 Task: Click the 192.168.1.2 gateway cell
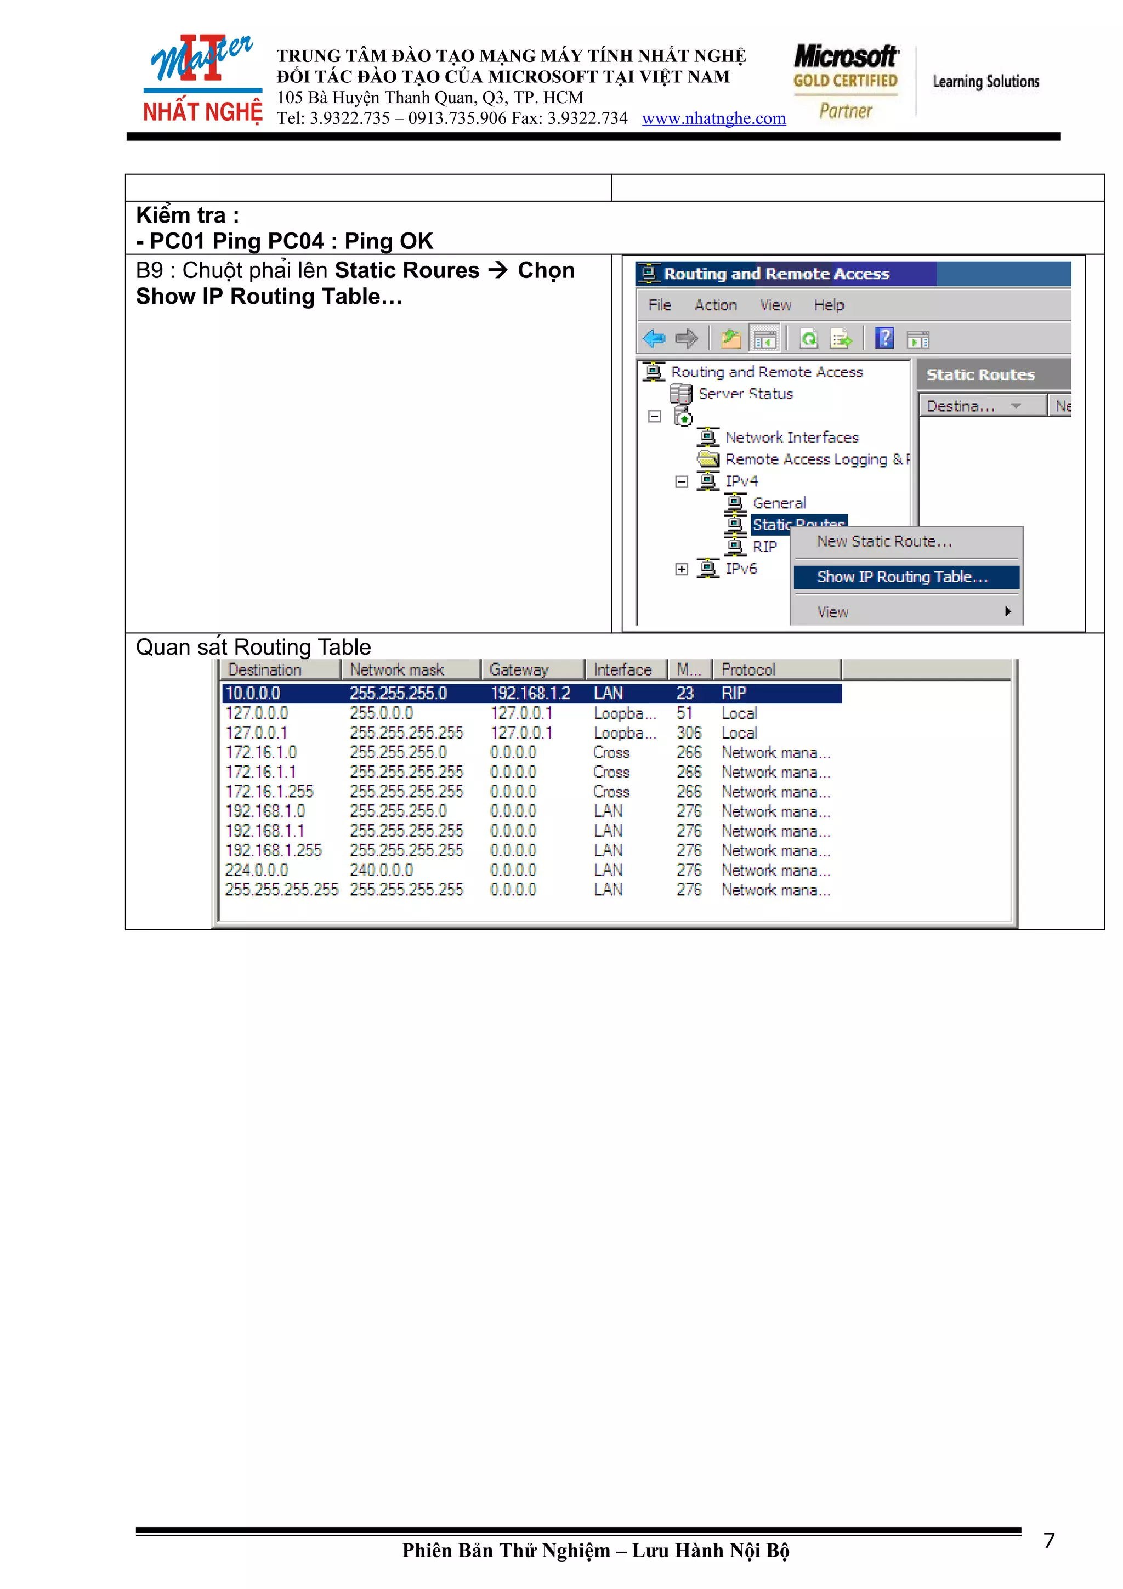(531, 694)
